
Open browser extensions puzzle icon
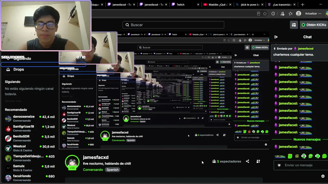(273, 14)
